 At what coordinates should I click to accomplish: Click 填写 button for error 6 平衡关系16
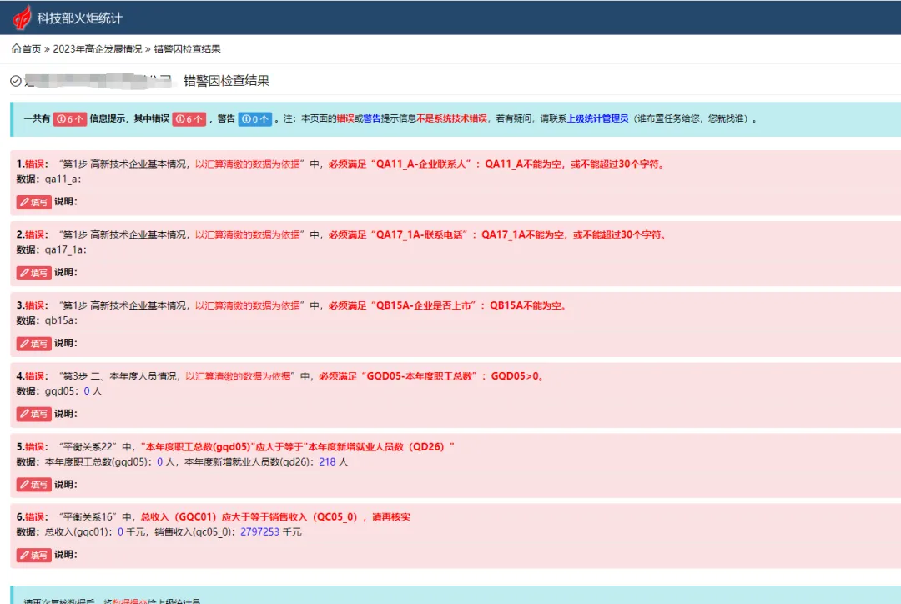[34, 556]
